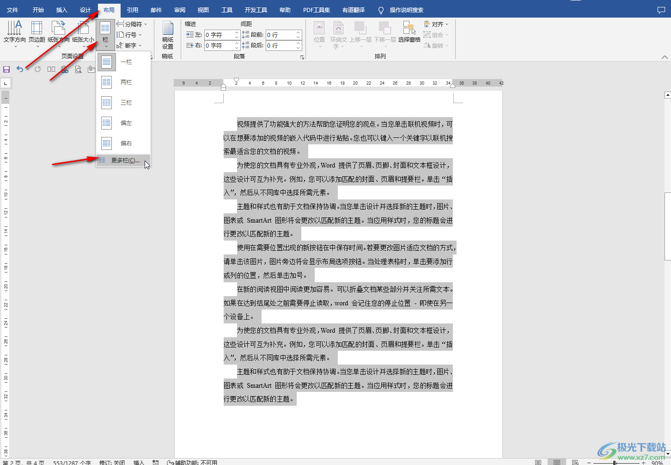The image size is (671, 465).
Task: Open the Hyphenation (断字) dropdown
Action: click(x=129, y=45)
